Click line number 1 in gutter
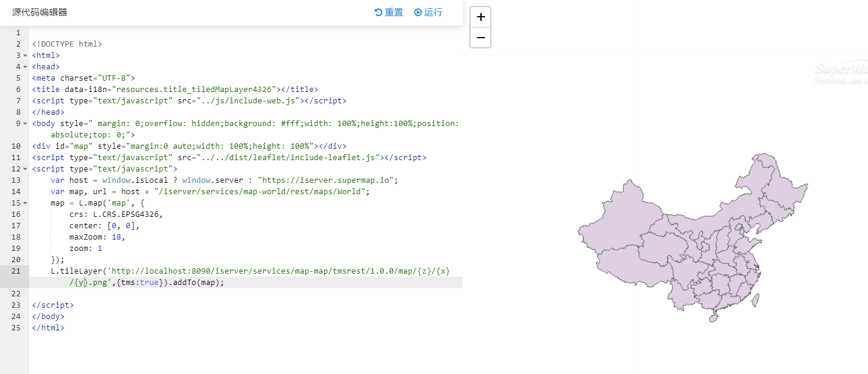This screenshot has width=868, height=374. click(18, 33)
